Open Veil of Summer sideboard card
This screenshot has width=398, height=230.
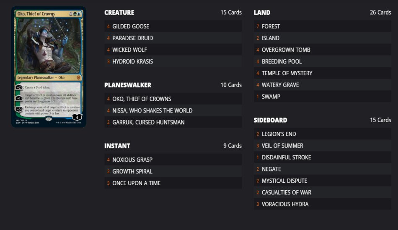(x=322, y=146)
